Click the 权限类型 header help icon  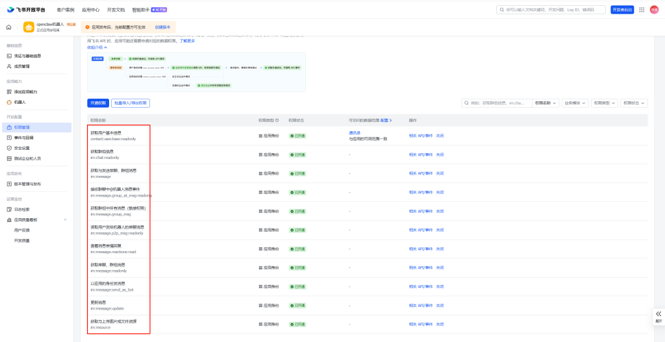point(277,120)
